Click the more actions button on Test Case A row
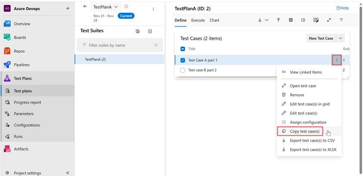Screen dimensions: 363x176 (336, 60)
